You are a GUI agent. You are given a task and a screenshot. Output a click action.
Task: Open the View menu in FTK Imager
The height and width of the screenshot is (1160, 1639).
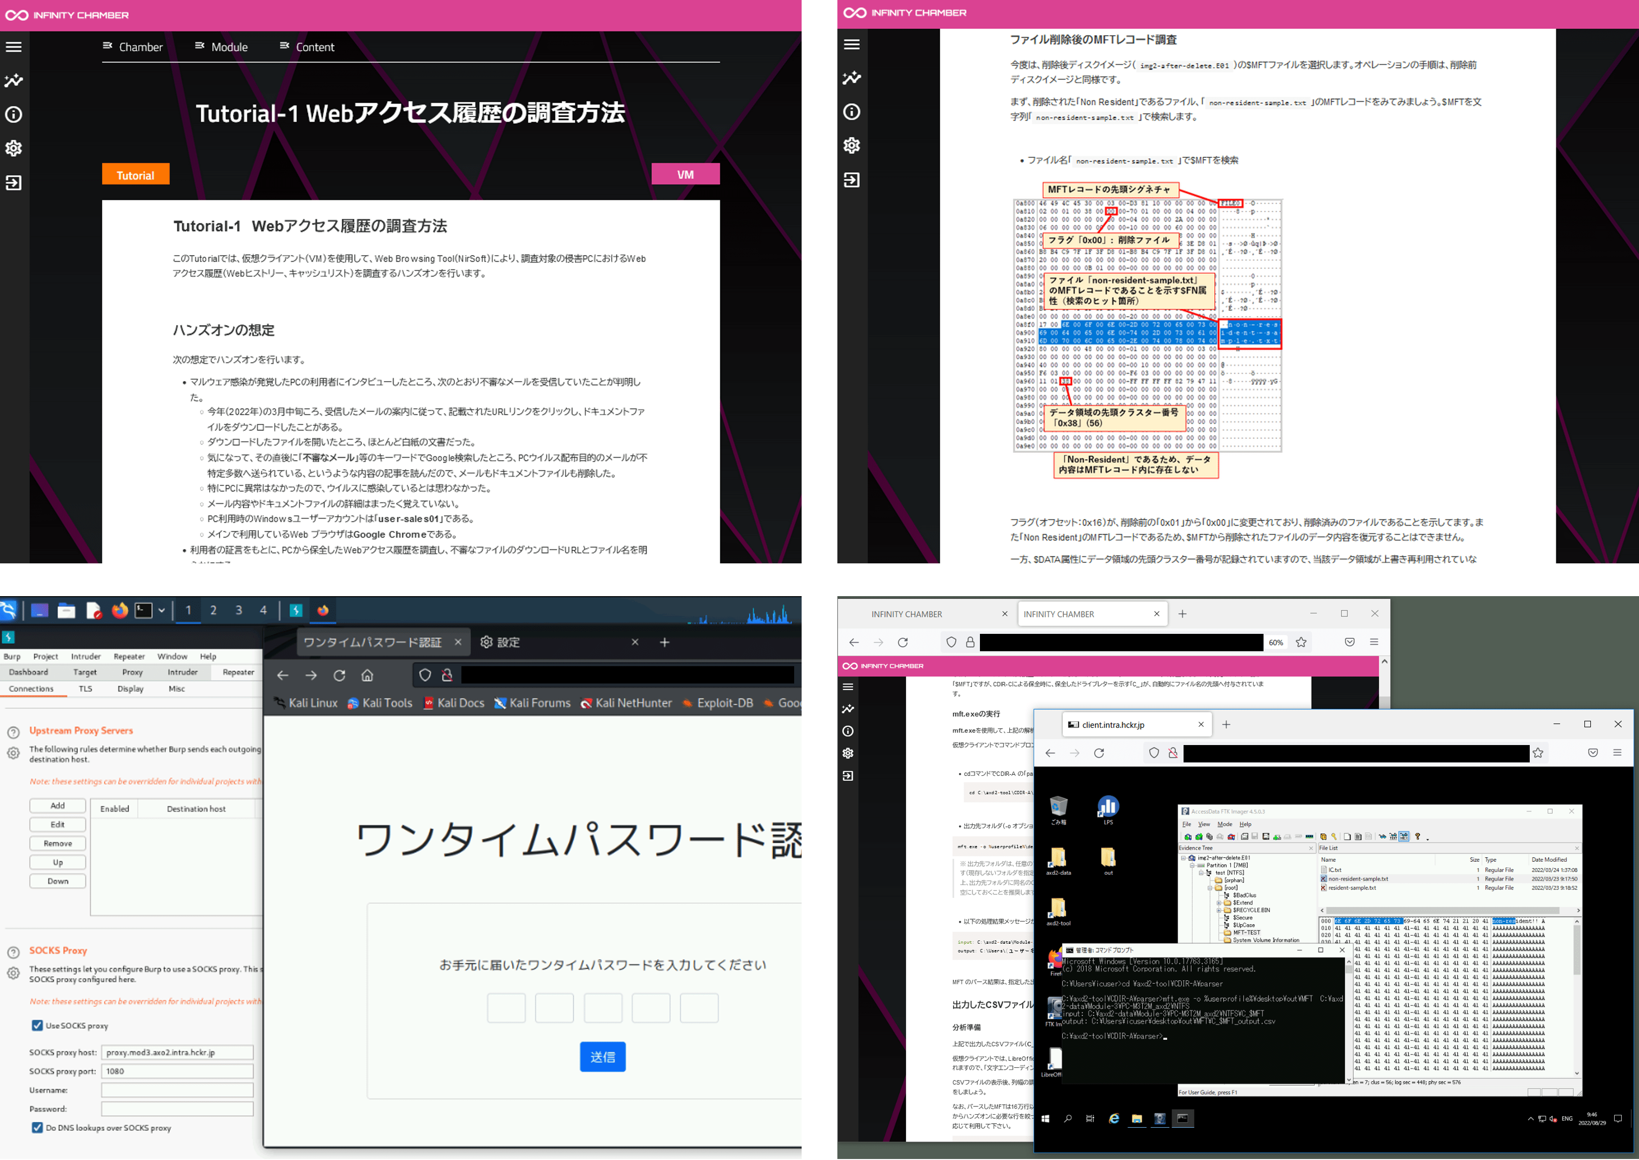(x=1204, y=824)
